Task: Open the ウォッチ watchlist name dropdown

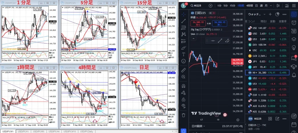Action: (257, 14)
